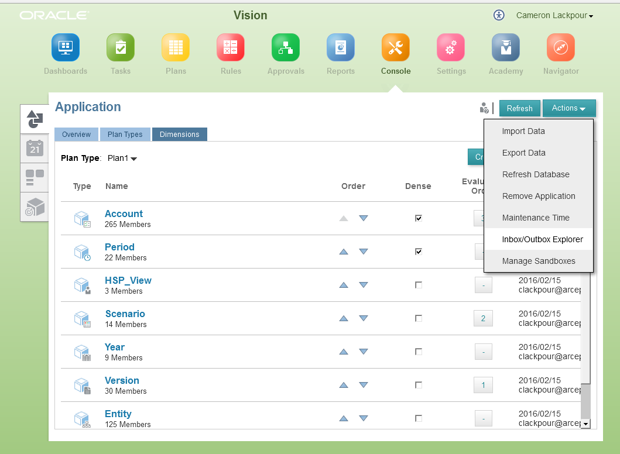
Task: Click the Period dimension cube icon
Action: tap(83, 253)
